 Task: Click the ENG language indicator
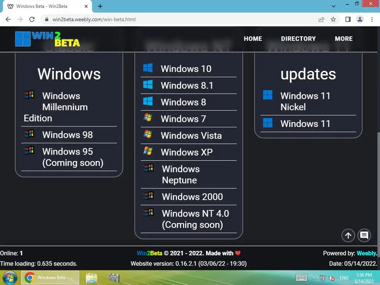click(344, 278)
